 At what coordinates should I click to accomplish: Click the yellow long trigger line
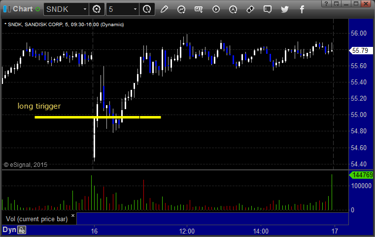click(98, 117)
